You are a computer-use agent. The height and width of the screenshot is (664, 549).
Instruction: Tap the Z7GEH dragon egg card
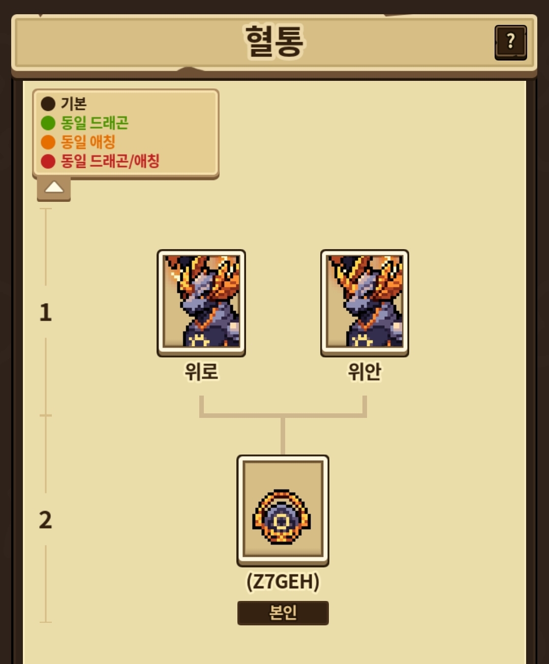[x=283, y=510]
